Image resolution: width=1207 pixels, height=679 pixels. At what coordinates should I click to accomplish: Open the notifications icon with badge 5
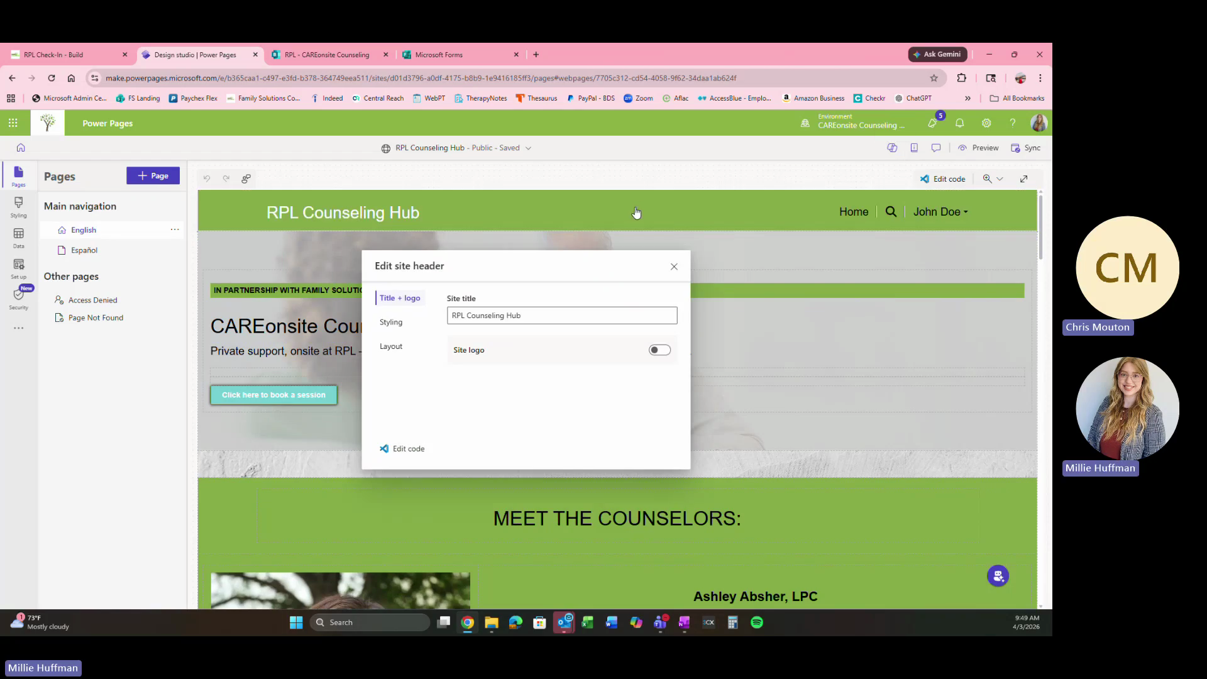(x=933, y=123)
